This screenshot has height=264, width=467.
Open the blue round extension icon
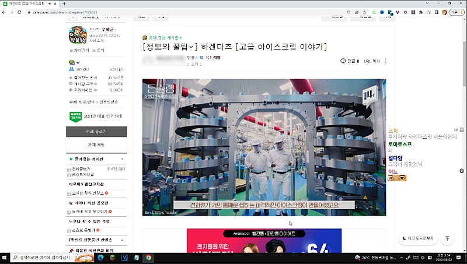tap(382, 12)
